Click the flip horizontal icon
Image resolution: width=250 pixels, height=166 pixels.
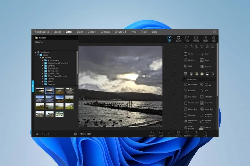point(207,46)
